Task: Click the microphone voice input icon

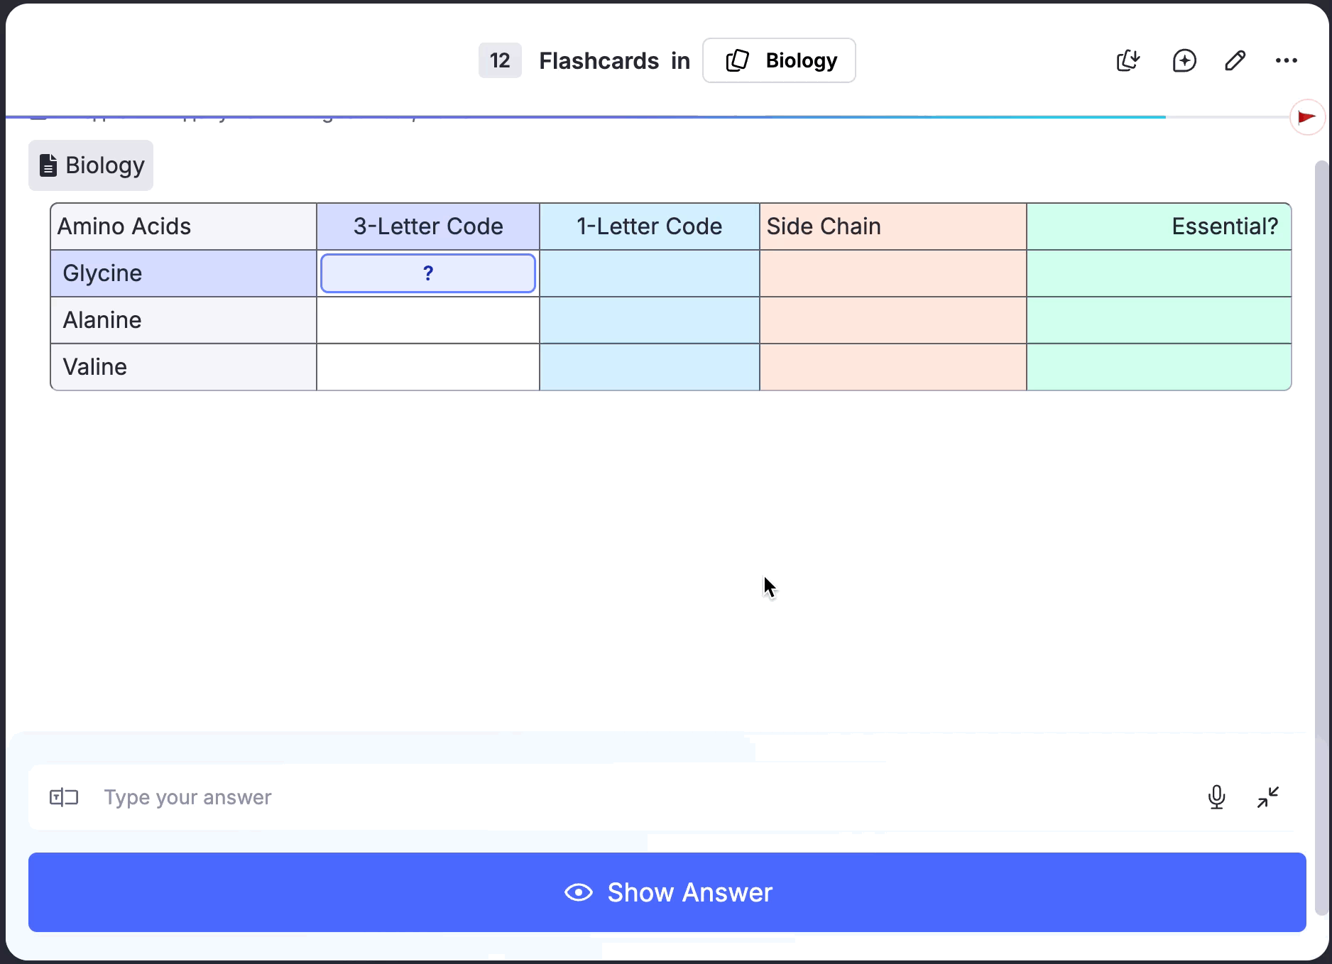Action: (1216, 797)
